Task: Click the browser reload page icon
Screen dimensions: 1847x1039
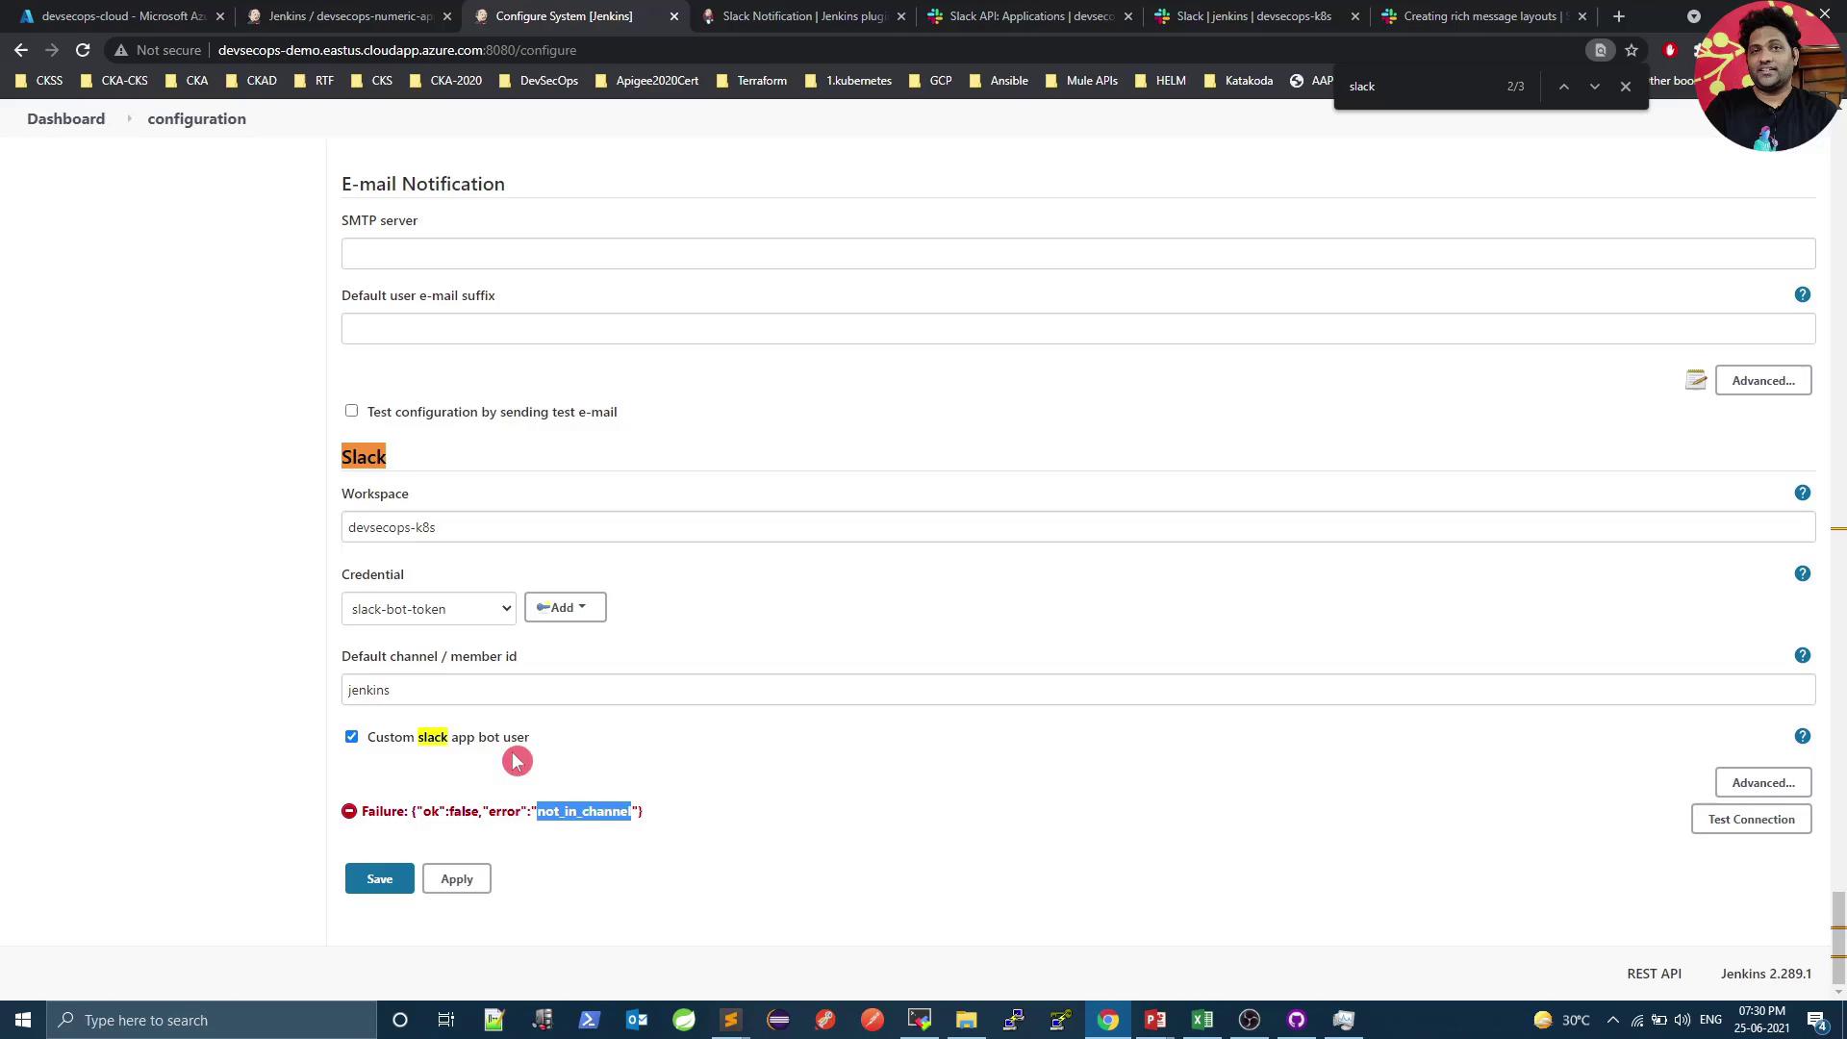Action: 83,50
